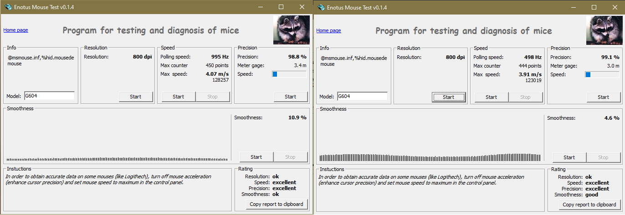This screenshot has height=215, width=625.
Task: Click raccoon image in right window
Action: point(604,29)
